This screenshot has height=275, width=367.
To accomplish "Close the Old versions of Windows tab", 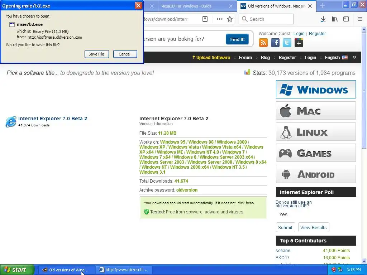I will tap(310, 6).
